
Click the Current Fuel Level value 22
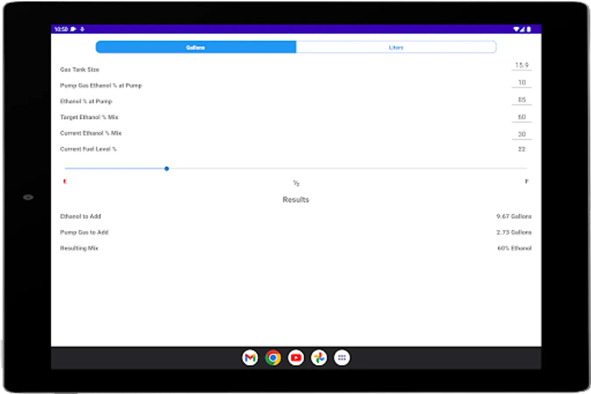pos(521,149)
